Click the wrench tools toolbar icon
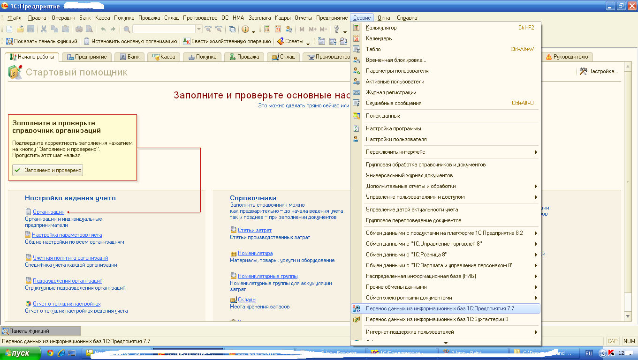This screenshot has width=638, height=360. coord(337,29)
